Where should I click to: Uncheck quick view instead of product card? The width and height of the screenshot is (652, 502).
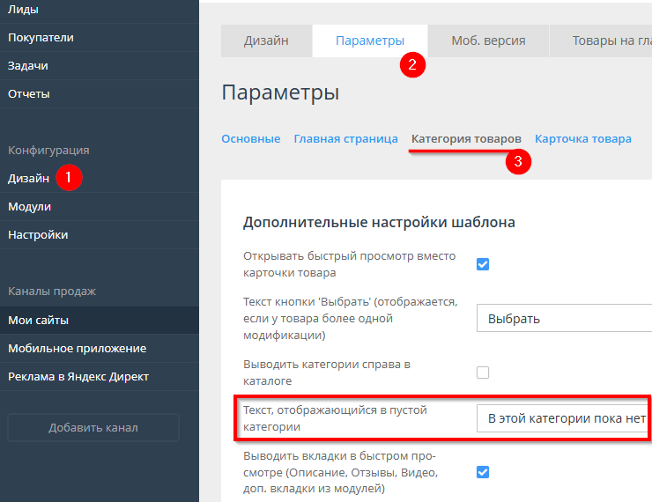pos(483,264)
